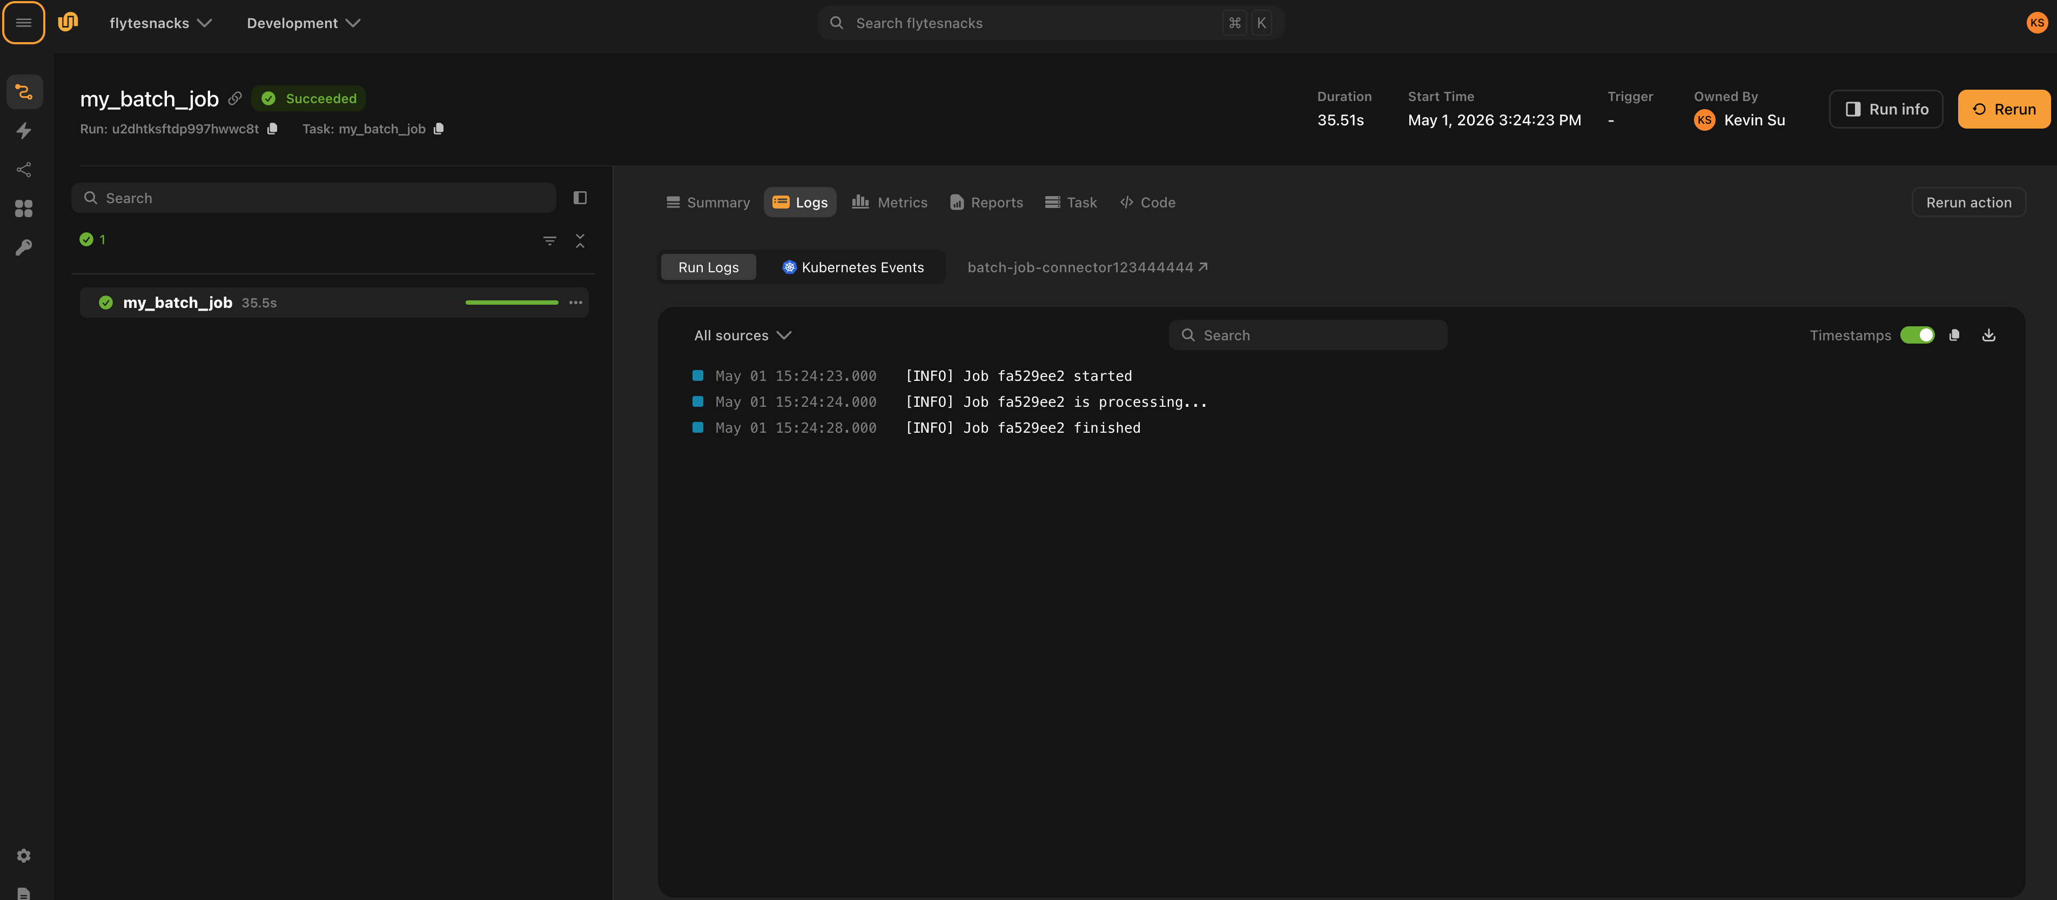The image size is (2057, 900).
Task: Click the Duration value 35.51s
Action: 1340,120
